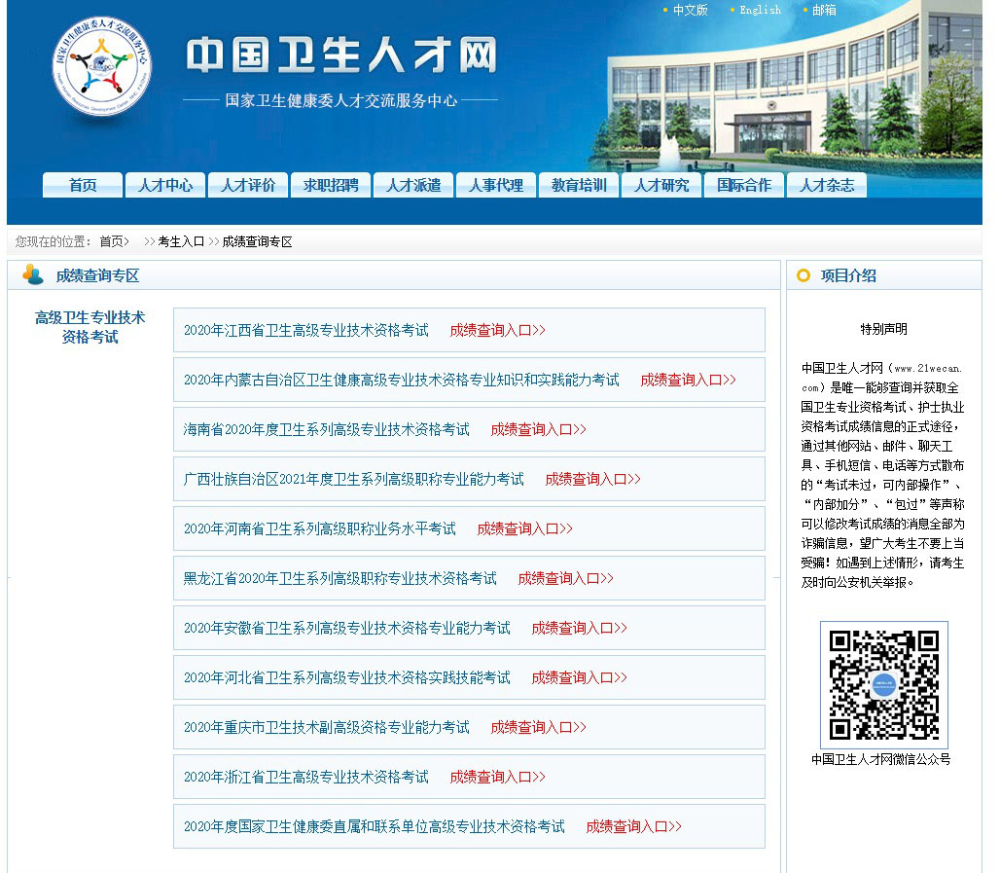Screen dimensions: 1000x873
Task: Switch site language to 中文版
Action: coord(690,10)
